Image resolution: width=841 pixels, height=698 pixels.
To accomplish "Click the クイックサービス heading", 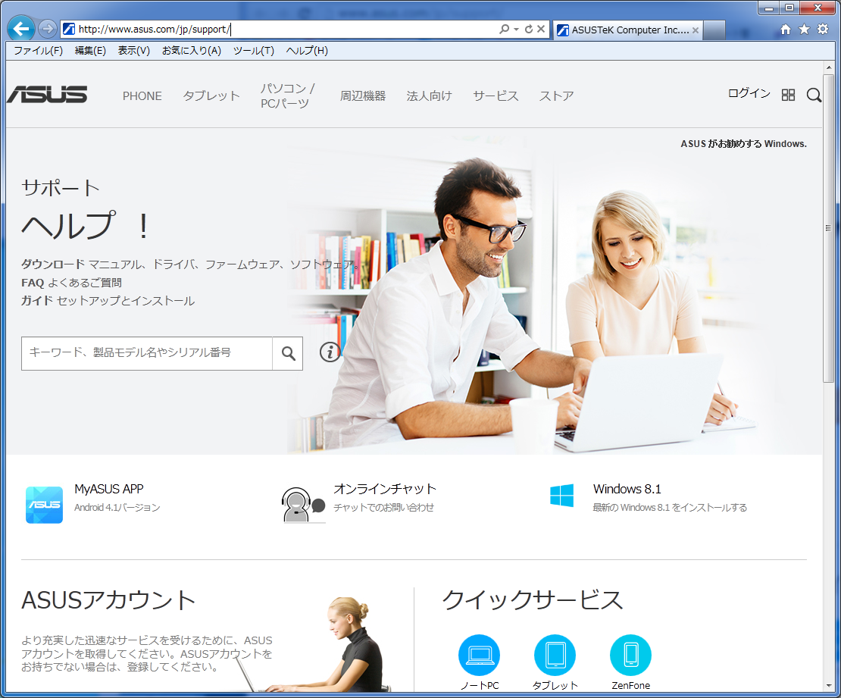I will (x=533, y=599).
